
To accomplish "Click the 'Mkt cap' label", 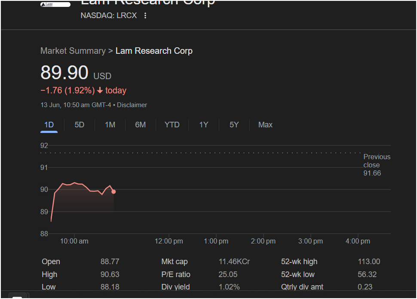I will coord(175,262).
